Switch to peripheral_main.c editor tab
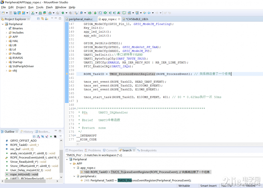263x188 pixels. coord(81,19)
